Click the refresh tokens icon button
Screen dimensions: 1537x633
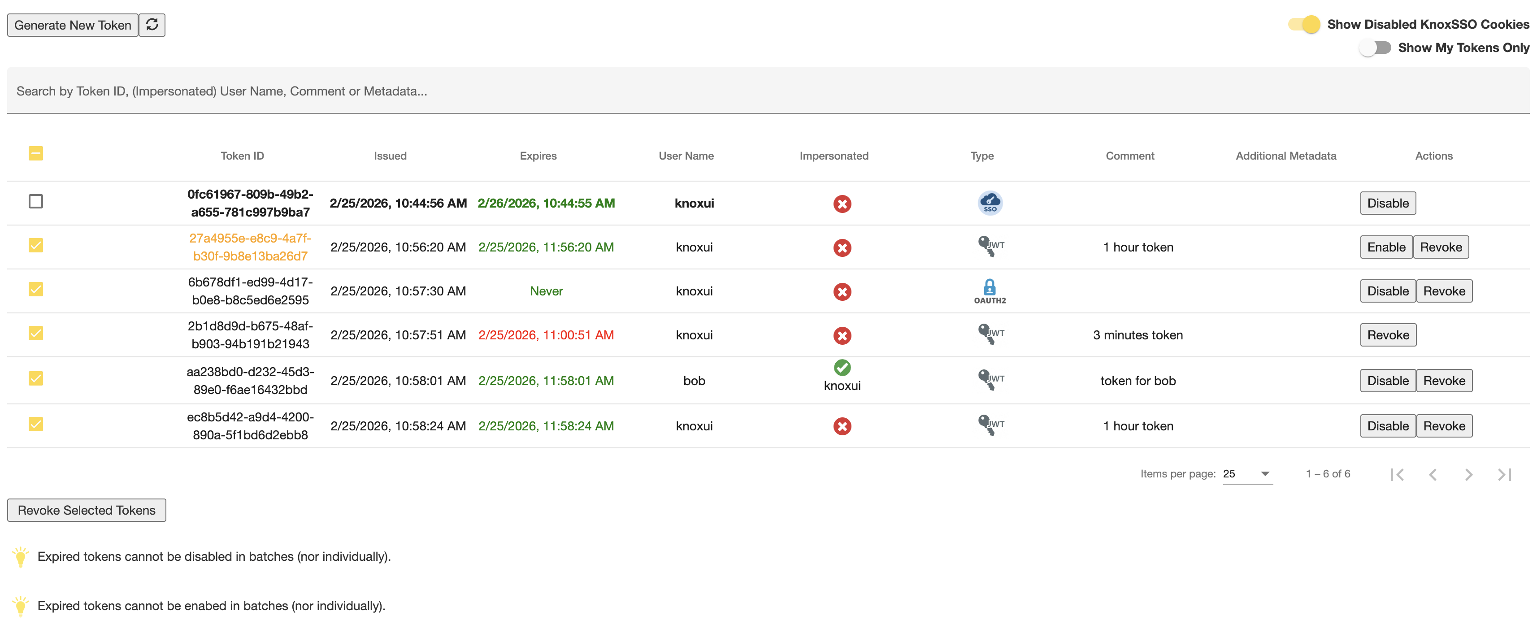[x=152, y=25]
